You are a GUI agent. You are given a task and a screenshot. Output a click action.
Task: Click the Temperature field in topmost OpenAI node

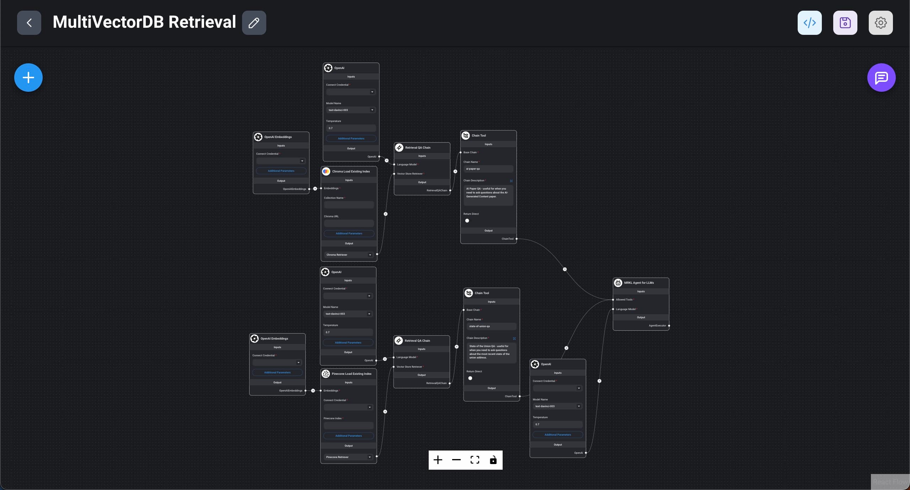(351, 128)
